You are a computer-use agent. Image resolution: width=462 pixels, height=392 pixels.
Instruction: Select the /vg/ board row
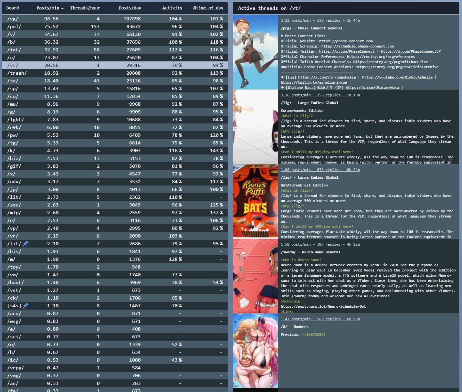[115, 19]
